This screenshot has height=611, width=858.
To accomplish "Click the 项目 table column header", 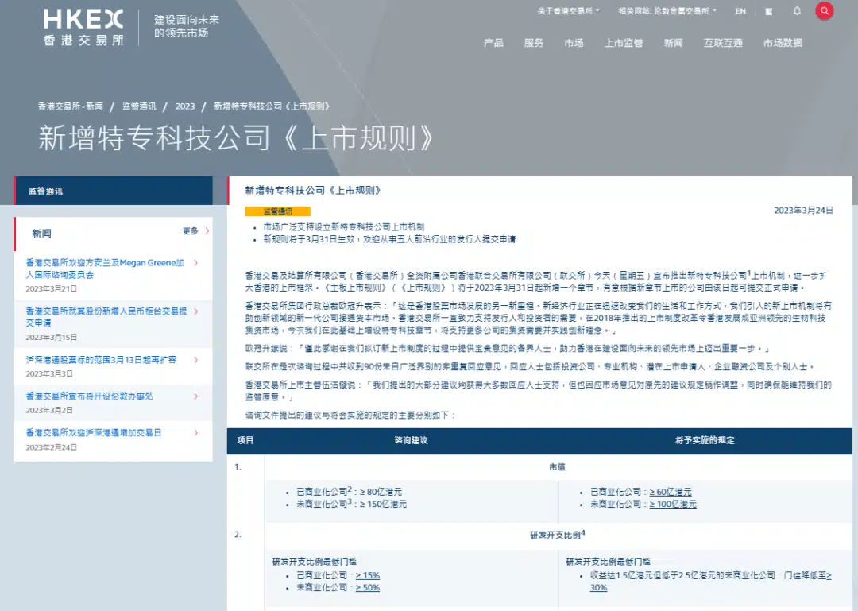I will [245, 440].
